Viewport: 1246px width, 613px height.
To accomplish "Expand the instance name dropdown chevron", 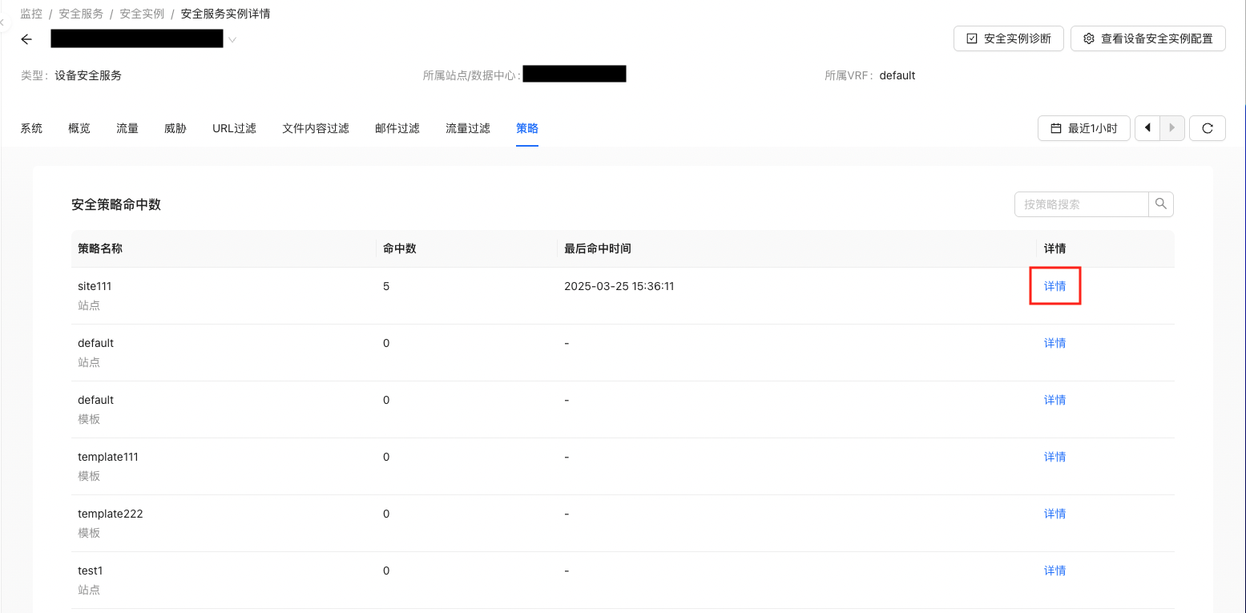I will click(x=232, y=39).
